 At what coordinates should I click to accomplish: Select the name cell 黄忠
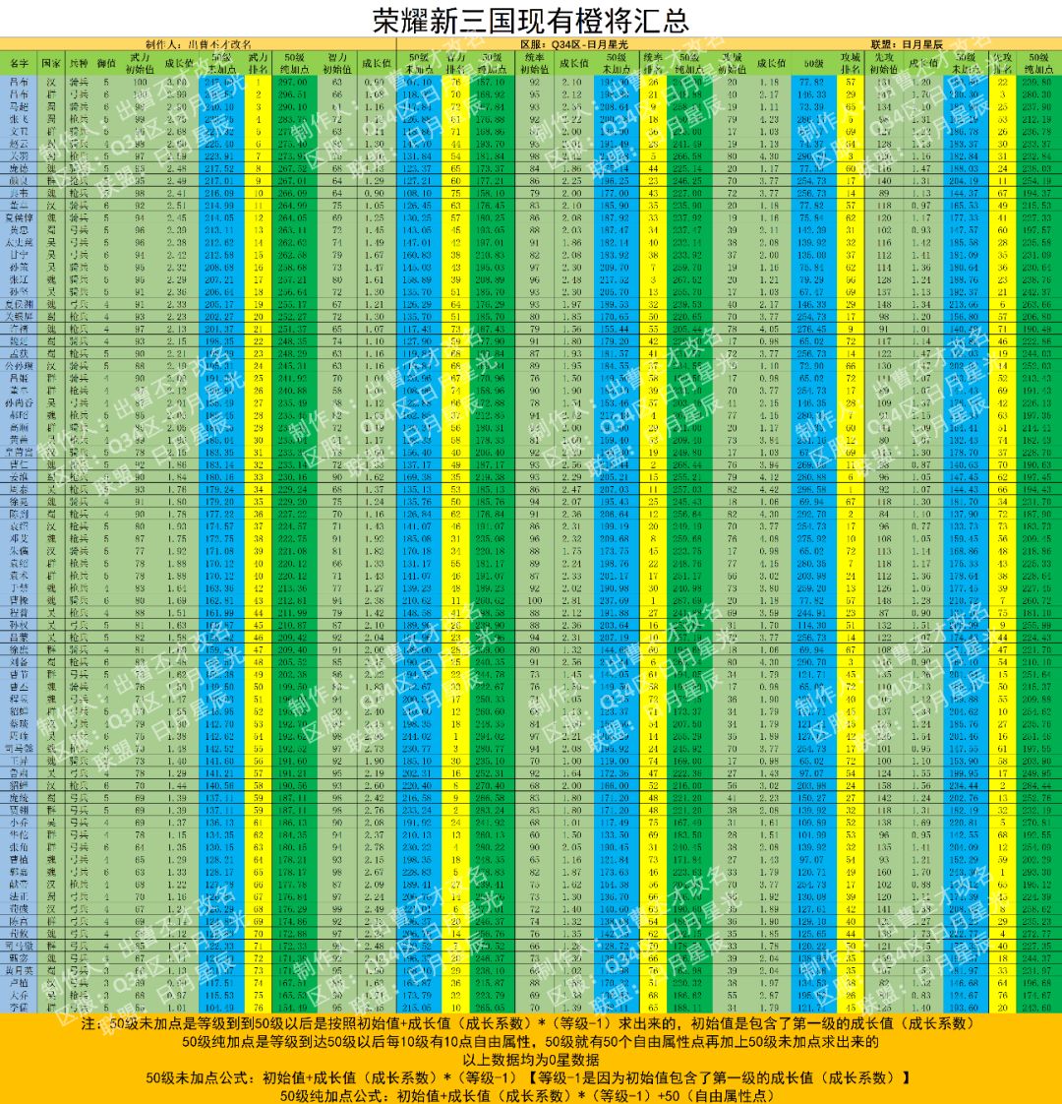19,230
